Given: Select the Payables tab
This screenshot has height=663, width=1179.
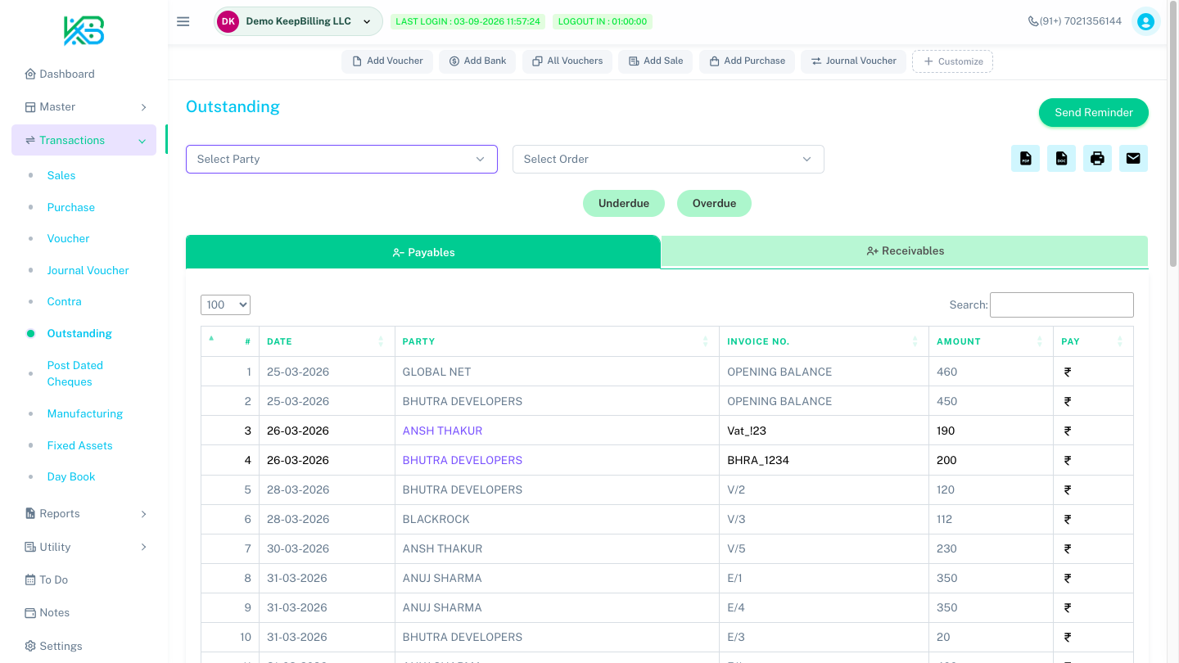Looking at the screenshot, I should pyautogui.click(x=423, y=252).
